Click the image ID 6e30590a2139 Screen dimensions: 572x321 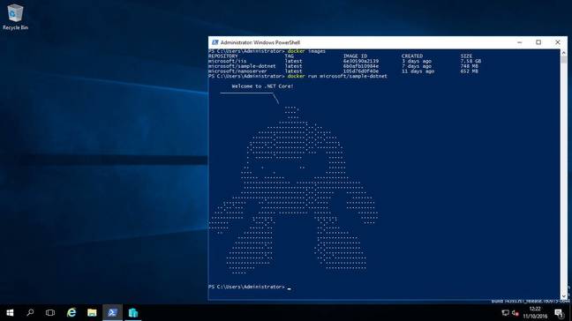tap(361, 61)
